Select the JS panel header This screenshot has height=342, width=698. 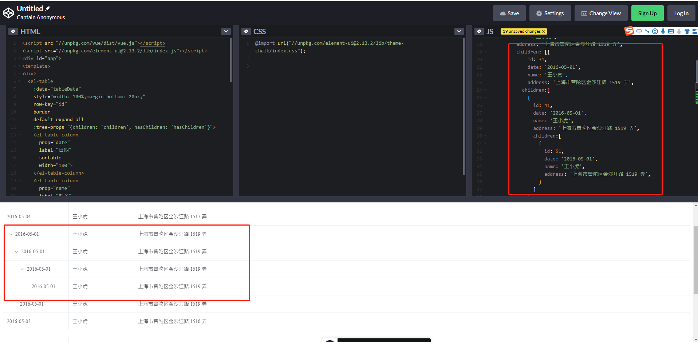tap(490, 31)
